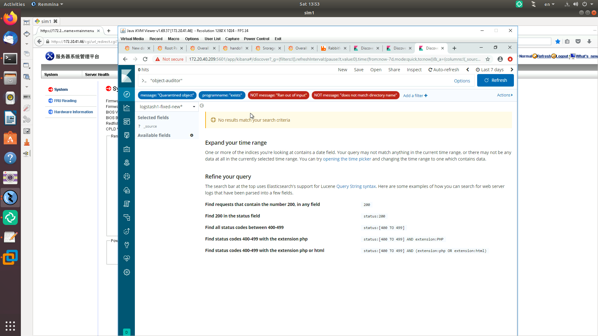
Task: Click the available fields settings gear
Action: click(192, 135)
